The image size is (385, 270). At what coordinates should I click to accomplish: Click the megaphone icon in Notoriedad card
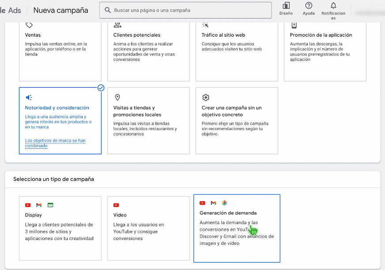29,97
